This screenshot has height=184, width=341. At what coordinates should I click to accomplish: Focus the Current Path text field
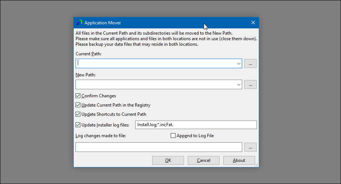[156, 63]
